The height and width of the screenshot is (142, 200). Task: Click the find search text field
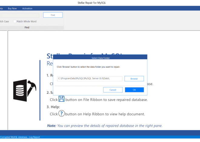[19, 15]
